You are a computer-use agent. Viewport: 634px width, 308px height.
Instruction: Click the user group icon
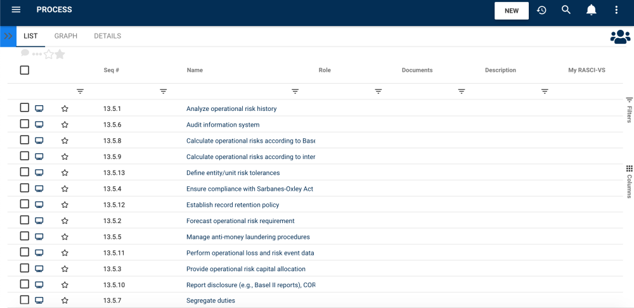coord(620,37)
